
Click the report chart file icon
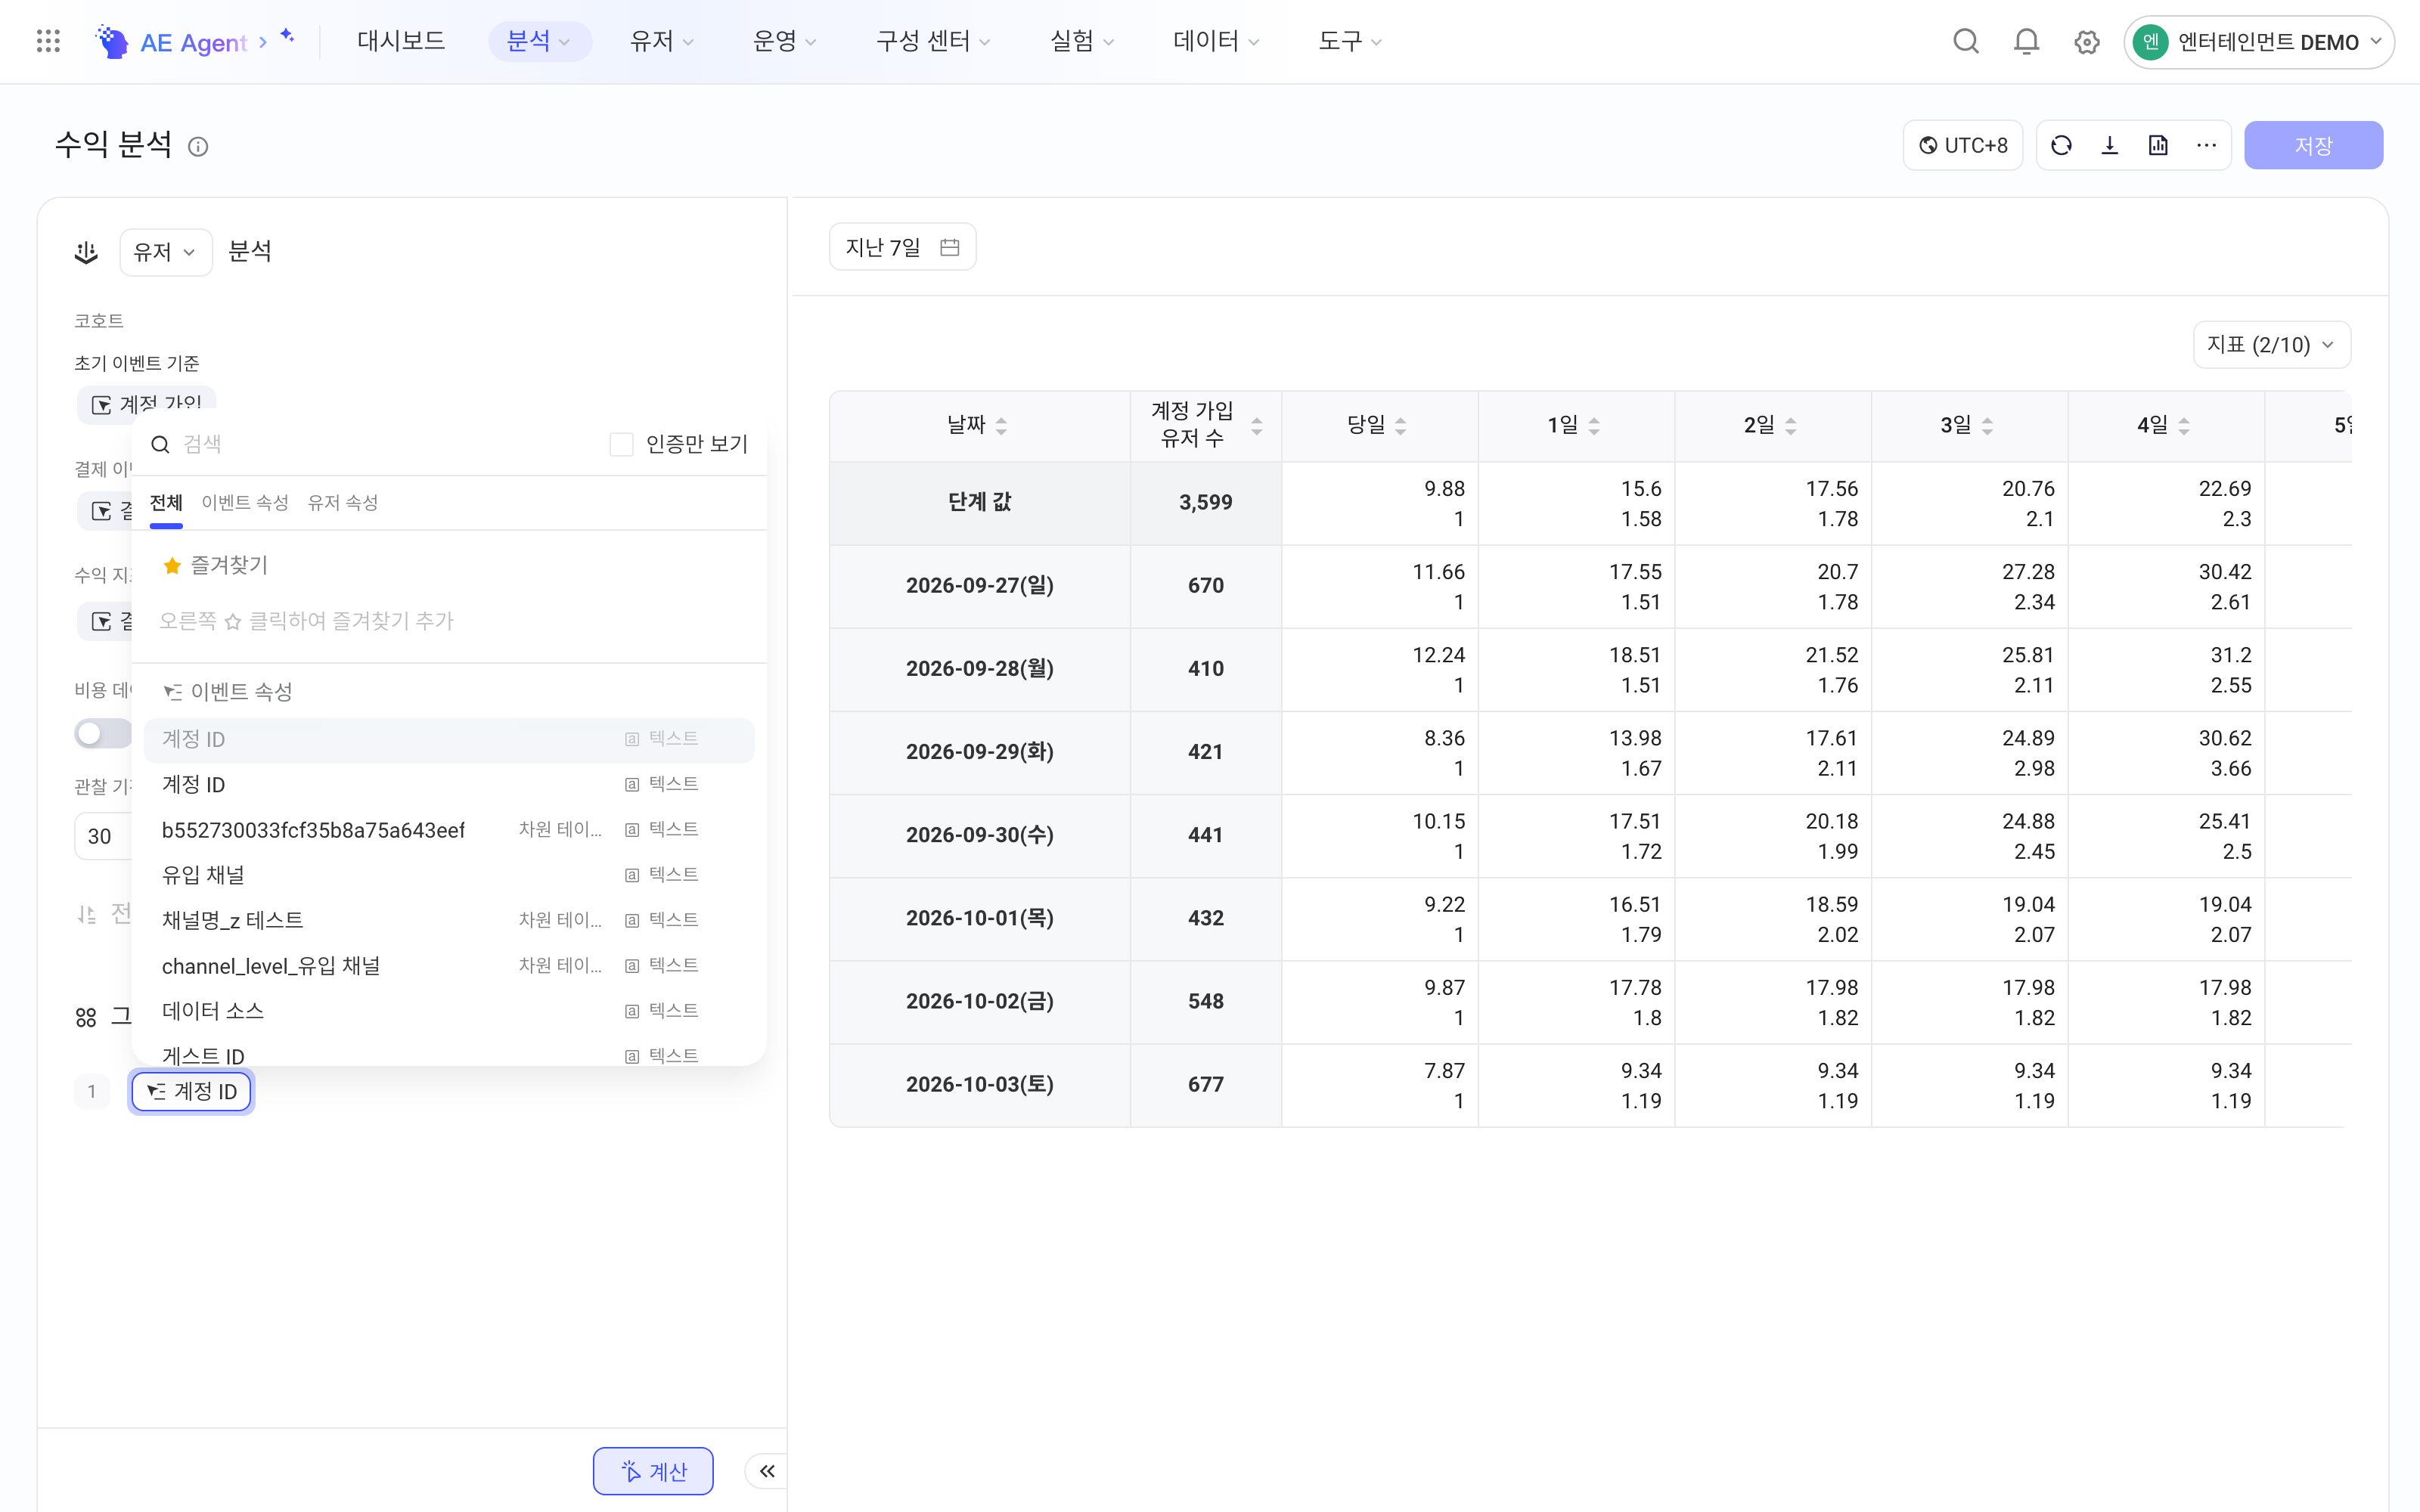2158,146
